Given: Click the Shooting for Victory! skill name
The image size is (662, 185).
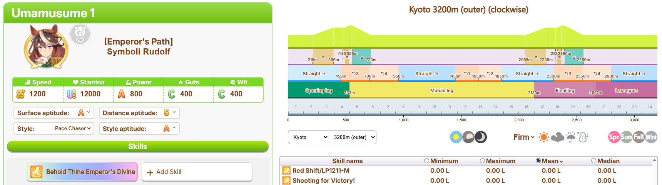Looking at the screenshot, I should pos(324,180).
